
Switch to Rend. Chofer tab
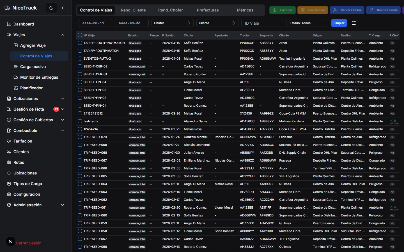[x=171, y=10]
